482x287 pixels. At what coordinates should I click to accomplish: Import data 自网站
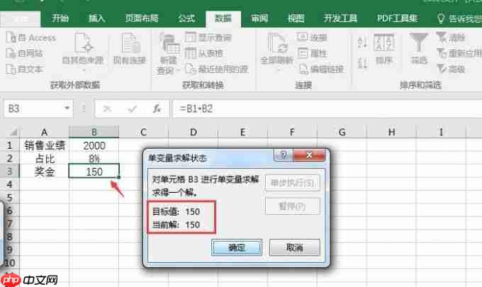click(x=25, y=53)
